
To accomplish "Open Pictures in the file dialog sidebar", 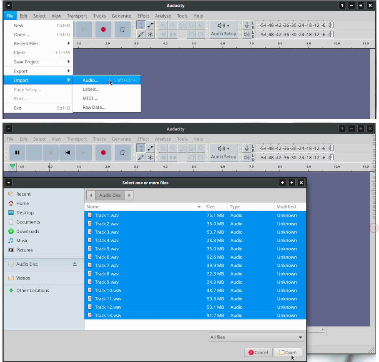I will coord(25,250).
